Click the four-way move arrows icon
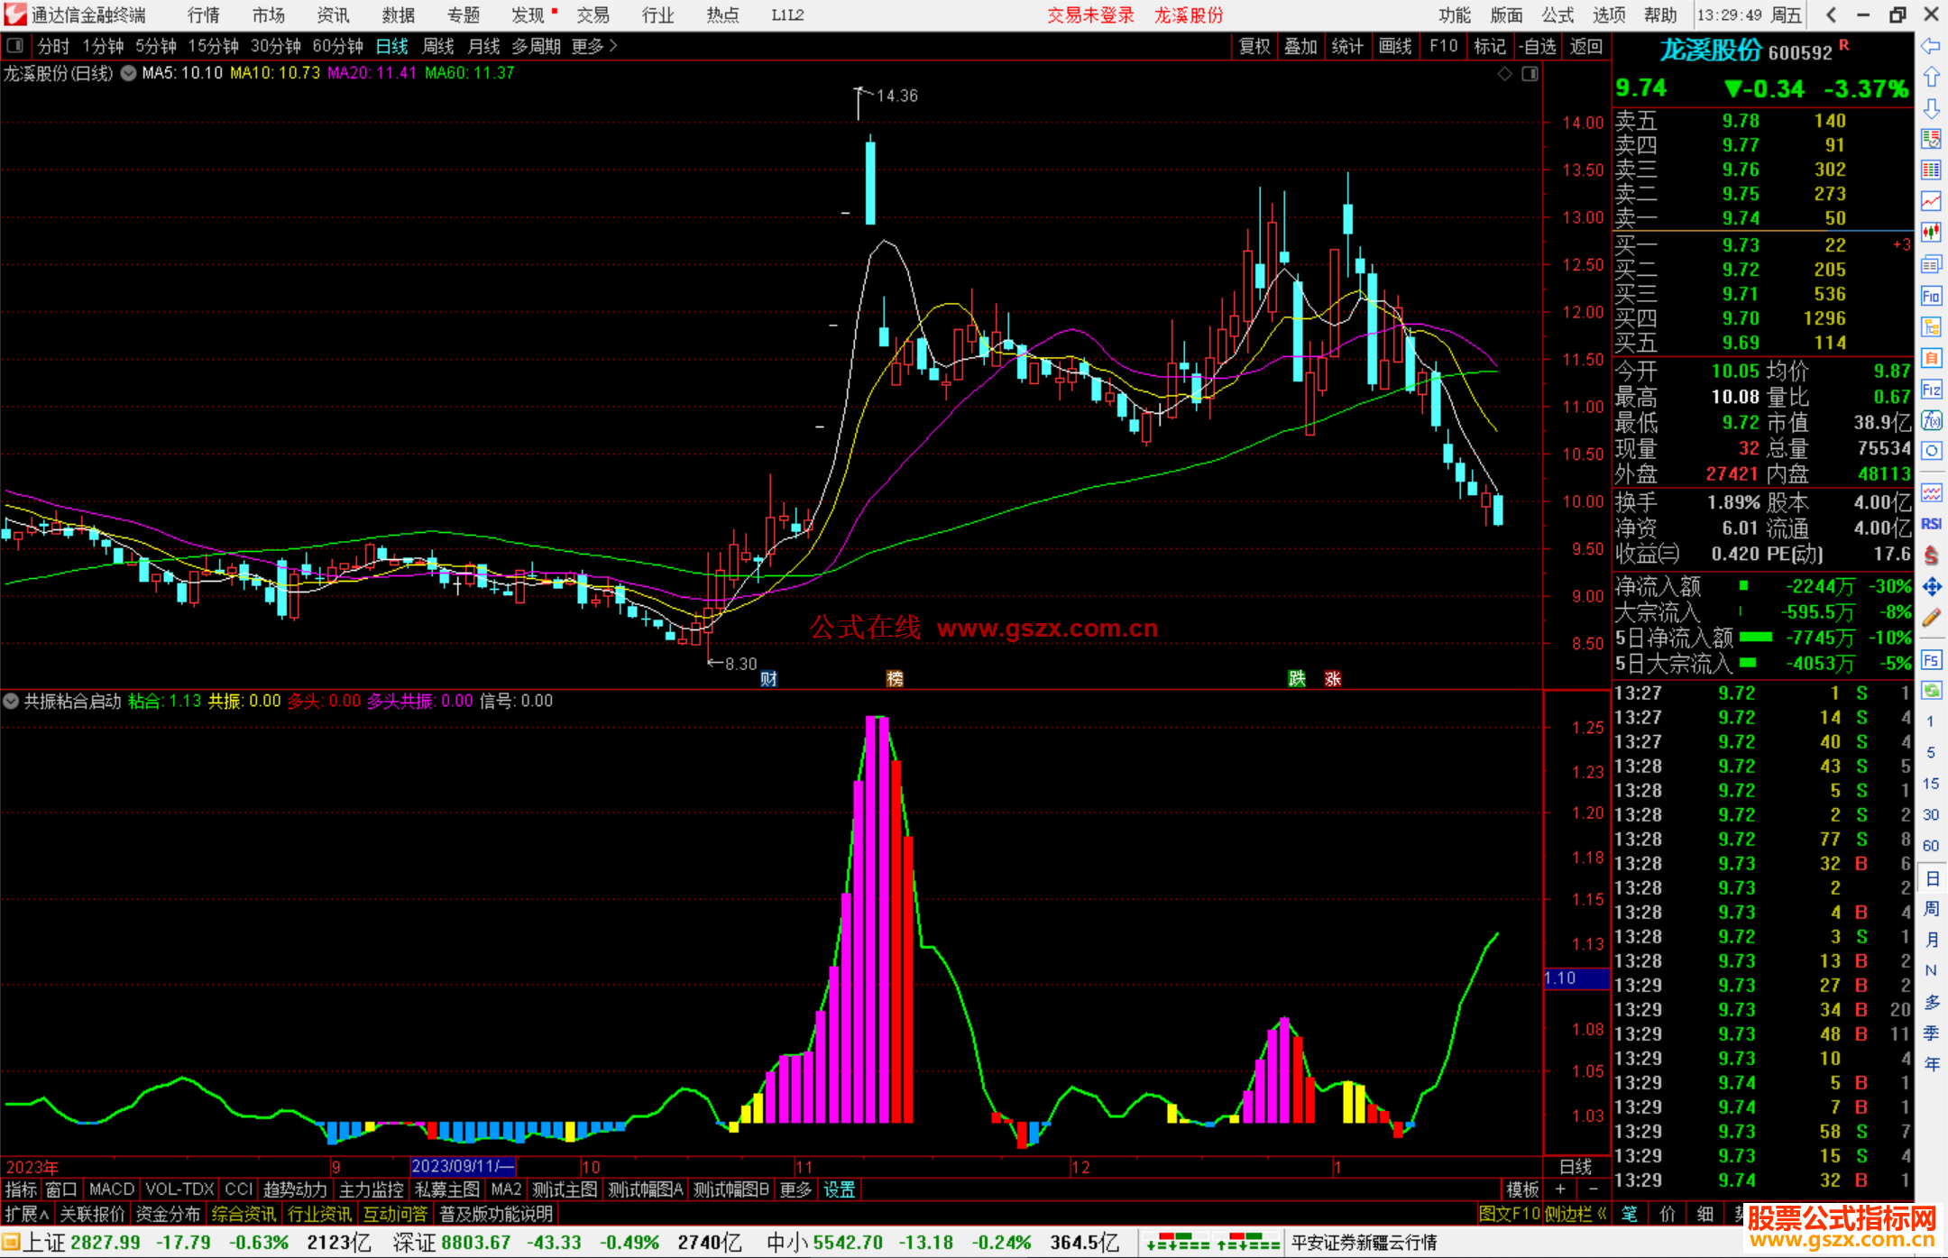This screenshot has height=1258, width=1948. 1931,587
